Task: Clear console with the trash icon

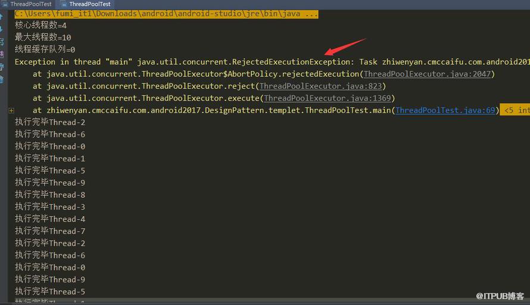Action: (x=1, y=80)
